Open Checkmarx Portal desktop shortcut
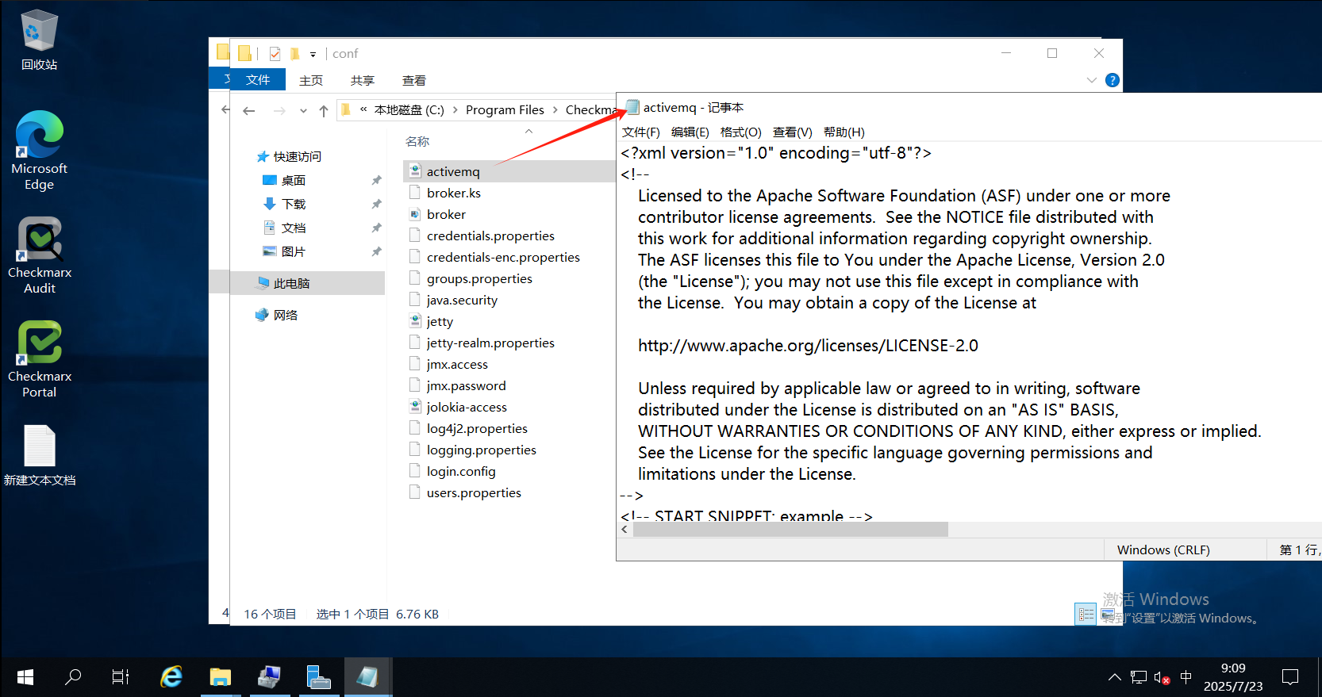Viewport: 1322px width, 697px height. (x=39, y=359)
